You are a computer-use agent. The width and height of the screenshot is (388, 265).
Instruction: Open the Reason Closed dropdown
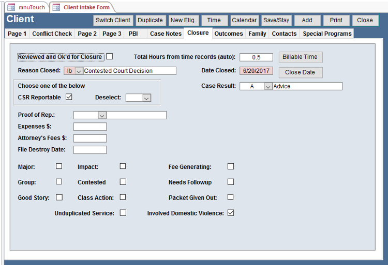coord(79,71)
